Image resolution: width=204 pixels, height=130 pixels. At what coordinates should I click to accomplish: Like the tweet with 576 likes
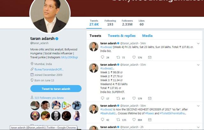click(x=134, y=57)
